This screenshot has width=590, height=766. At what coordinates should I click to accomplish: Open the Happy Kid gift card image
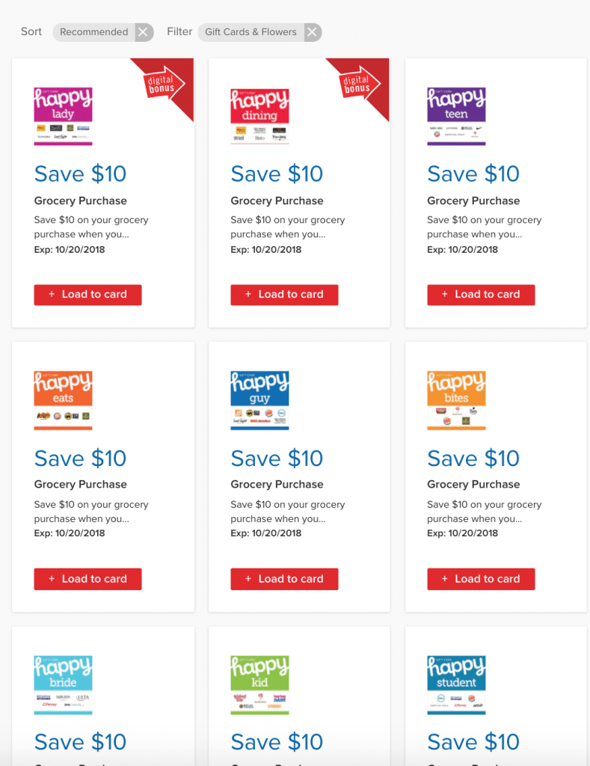(259, 685)
